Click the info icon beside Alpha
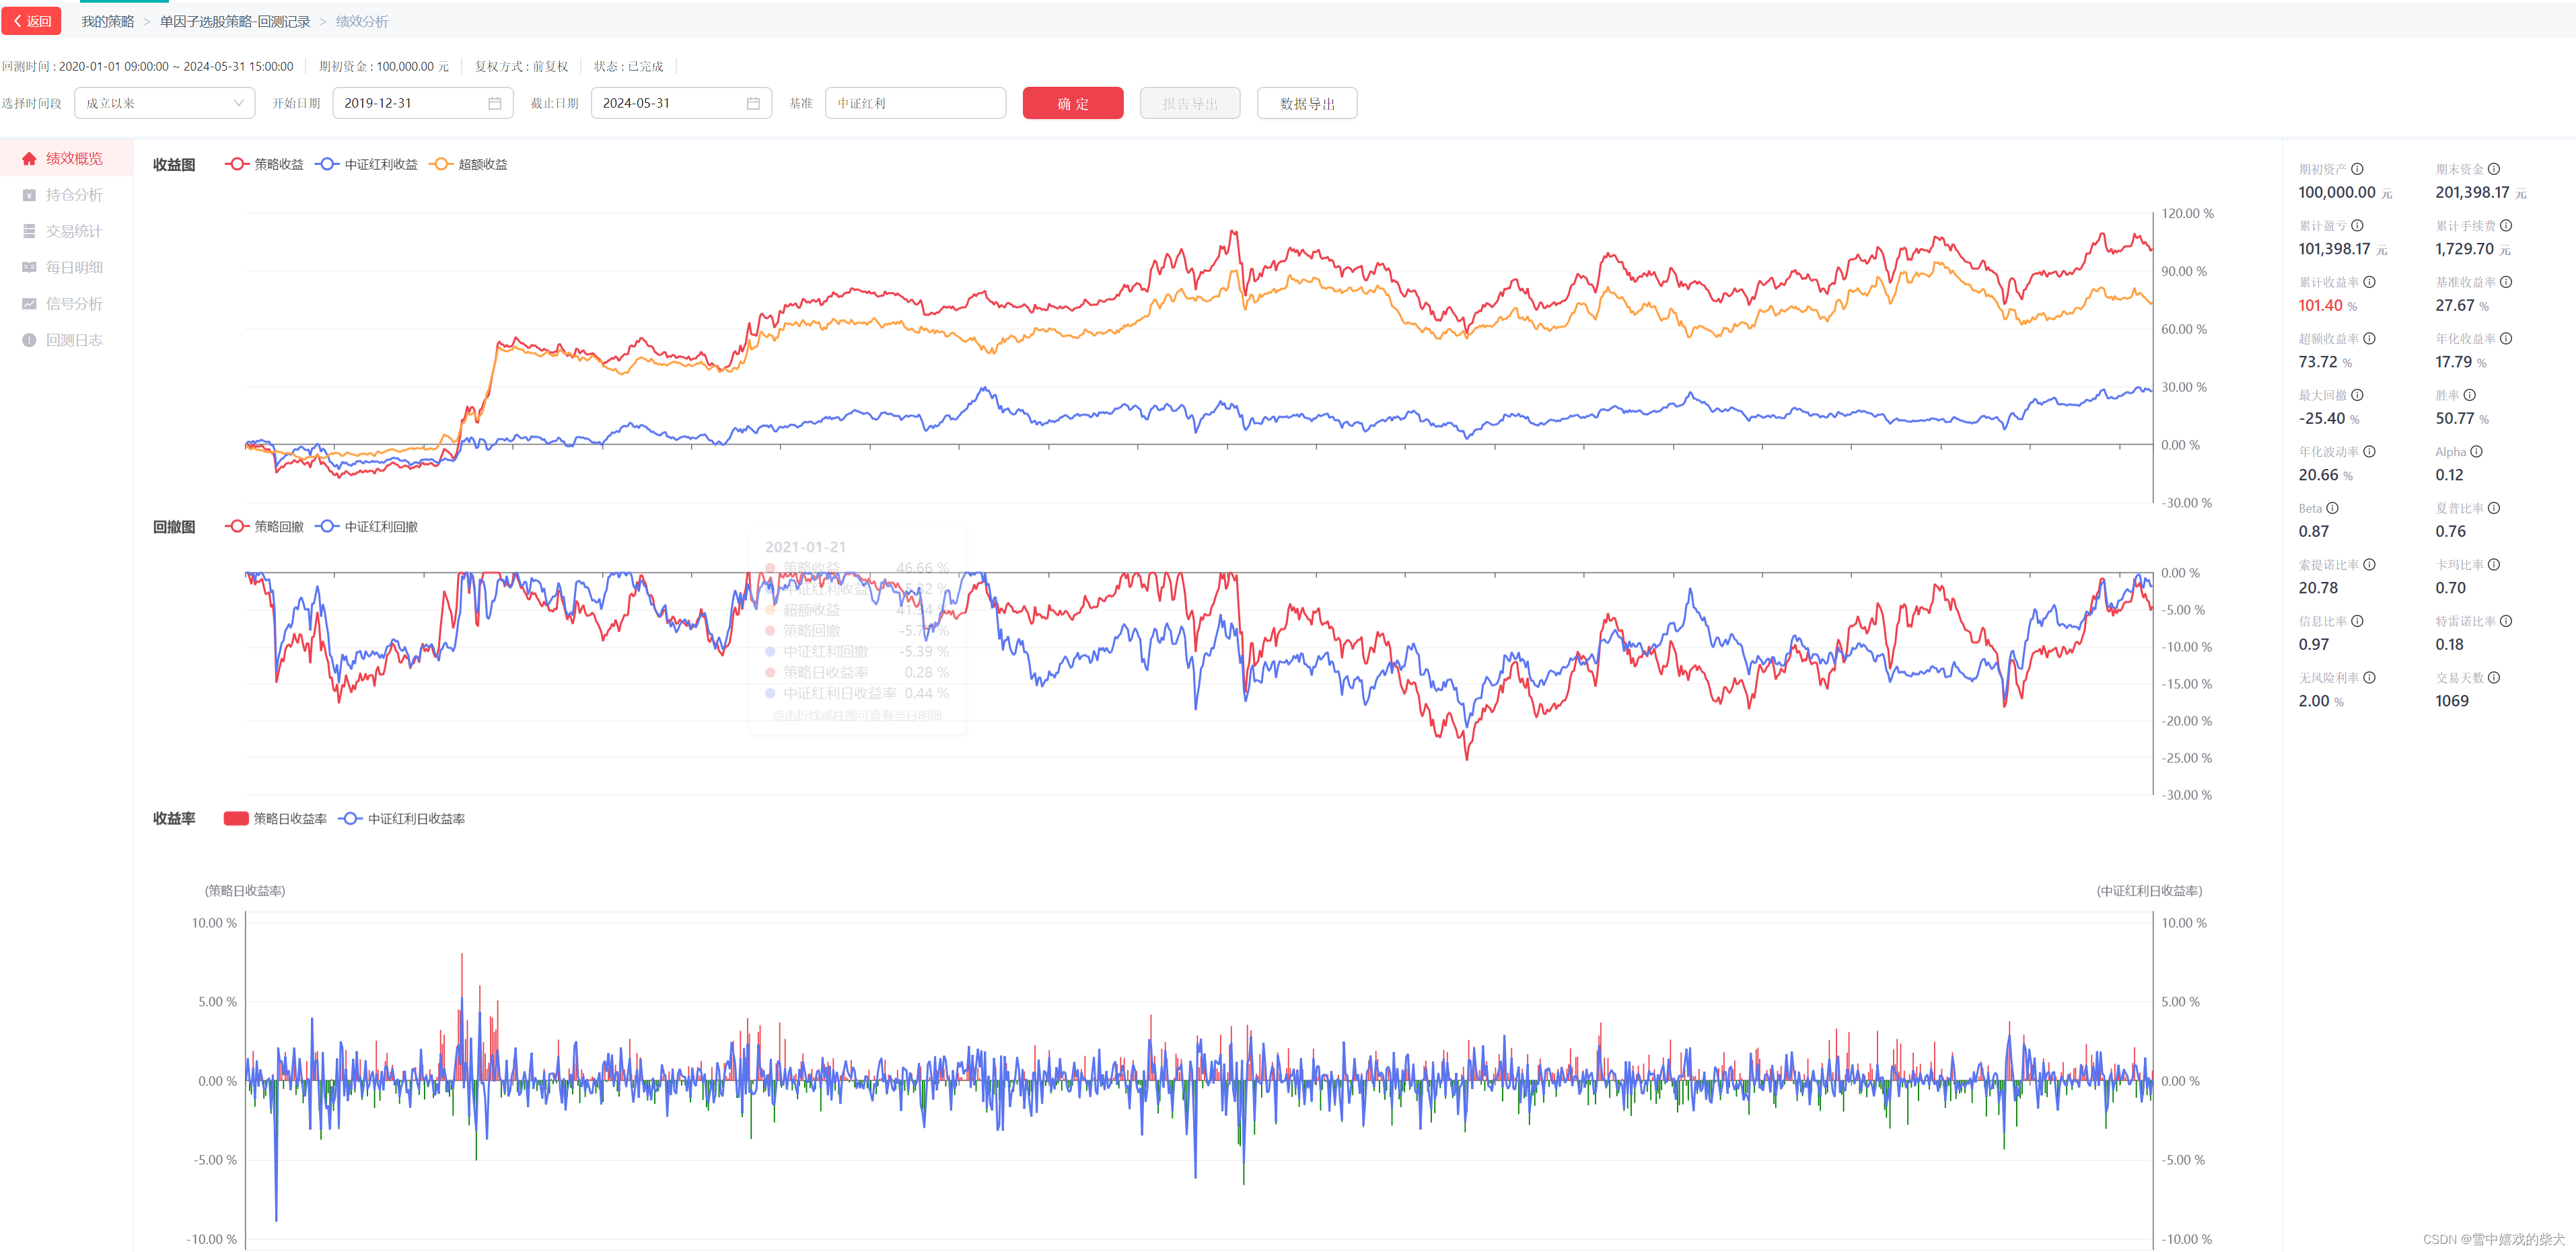 [x=2476, y=452]
